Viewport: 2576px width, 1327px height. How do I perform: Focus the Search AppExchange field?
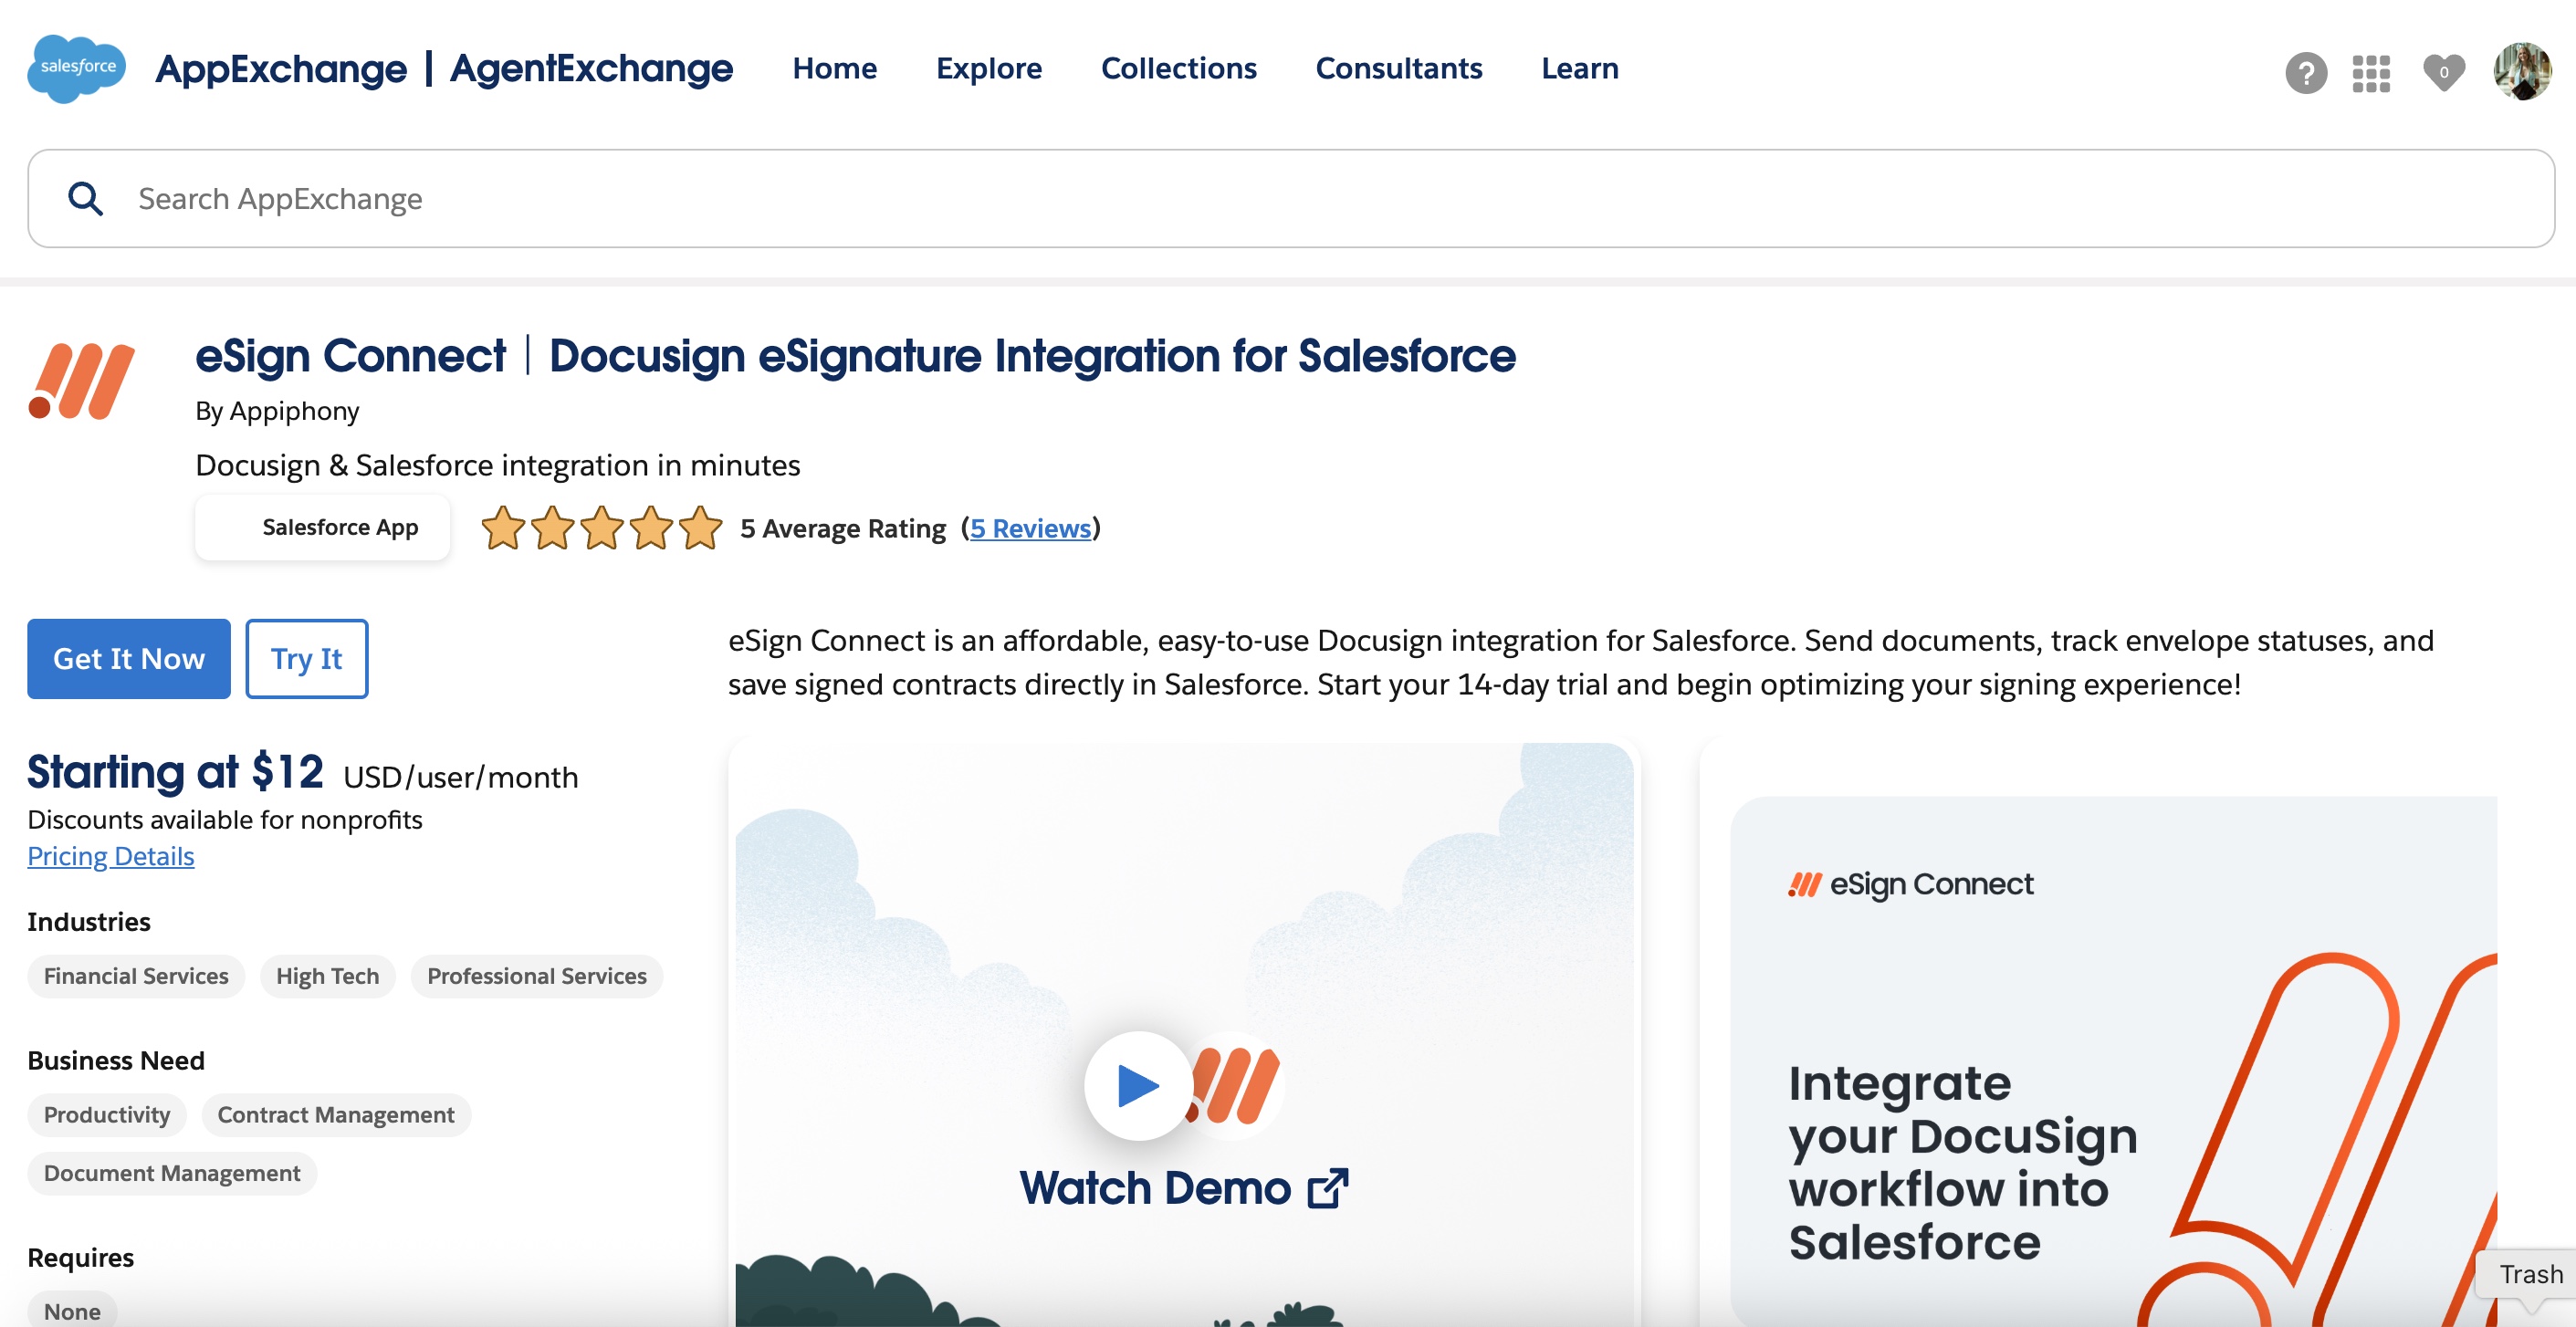(x=1291, y=198)
